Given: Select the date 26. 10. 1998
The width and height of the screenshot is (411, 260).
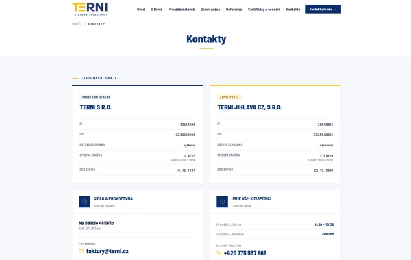Looking at the screenshot, I should tap(323, 170).
